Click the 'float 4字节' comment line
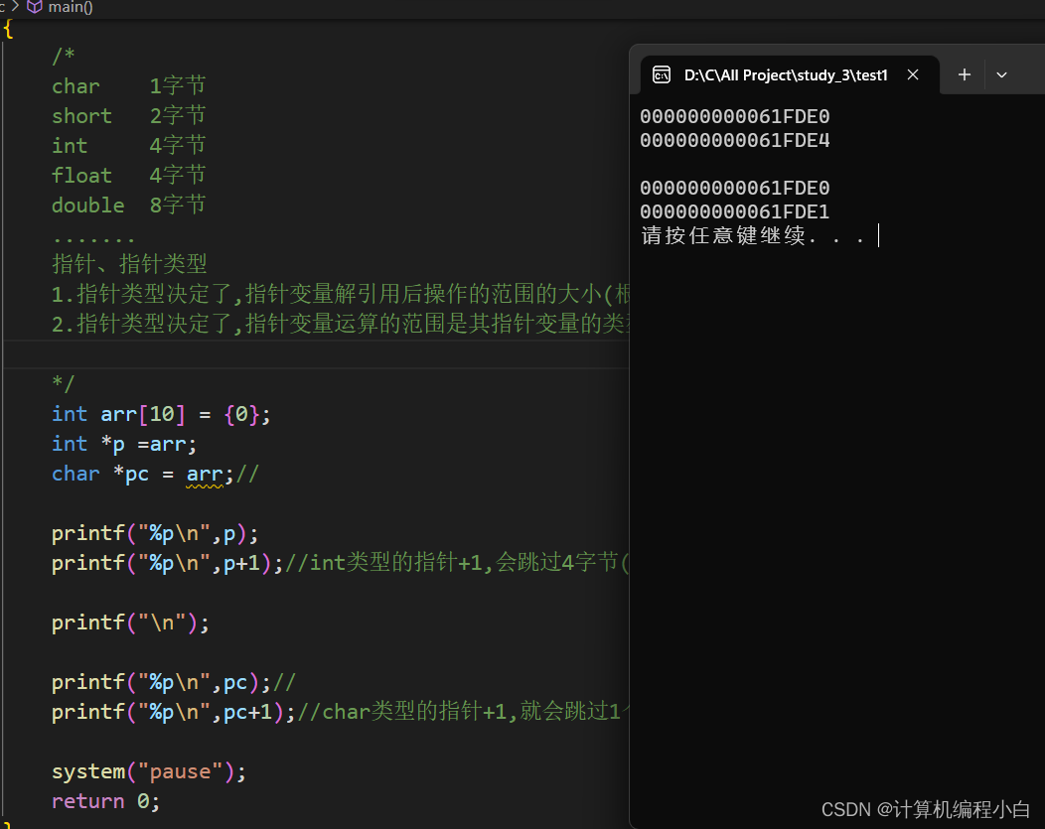1045x829 pixels. tap(128, 175)
